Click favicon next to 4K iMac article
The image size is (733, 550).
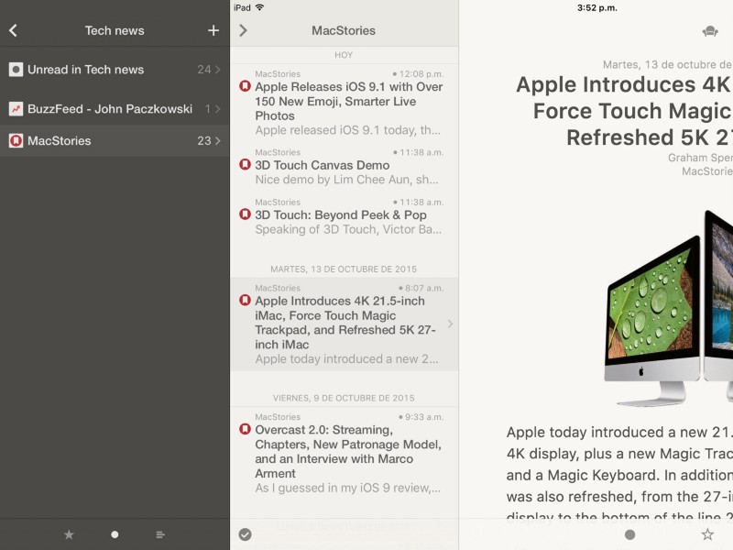[x=245, y=301]
